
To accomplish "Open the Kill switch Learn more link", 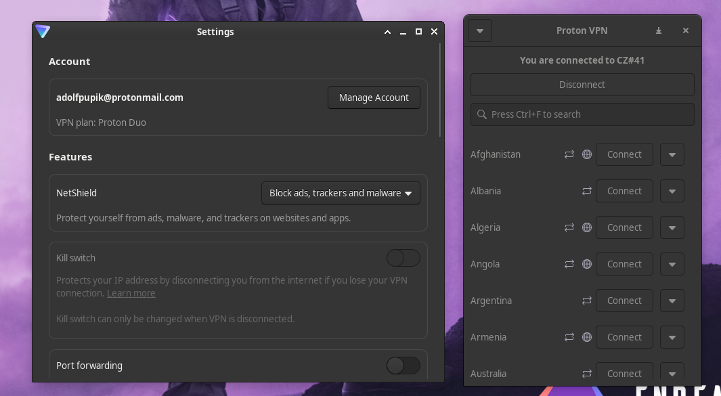I will point(131,293).
